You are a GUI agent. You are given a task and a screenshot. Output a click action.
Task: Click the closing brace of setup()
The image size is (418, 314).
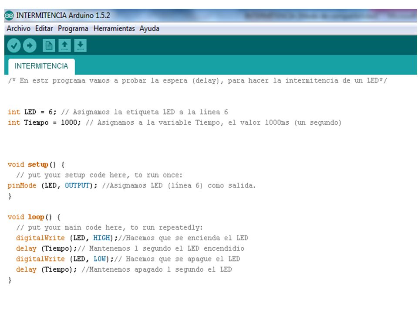click(10, 196)
